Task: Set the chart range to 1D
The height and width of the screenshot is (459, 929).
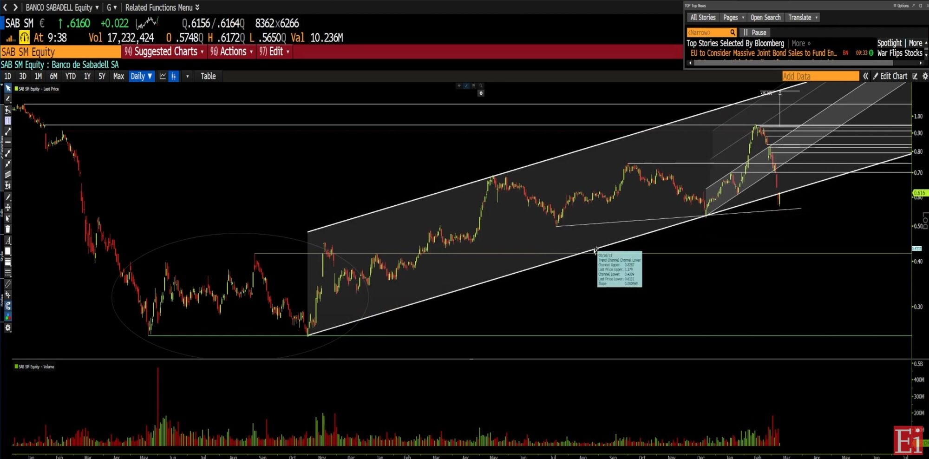Action: pyautogui.click(x=7, y=76)
